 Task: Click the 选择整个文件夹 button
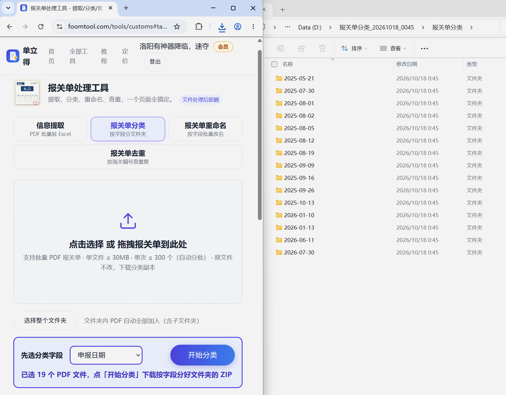click(45, 320)
